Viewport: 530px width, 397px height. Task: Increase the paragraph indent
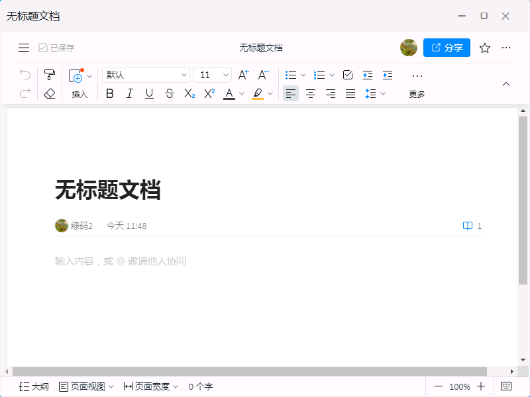[x=388, y=75]
